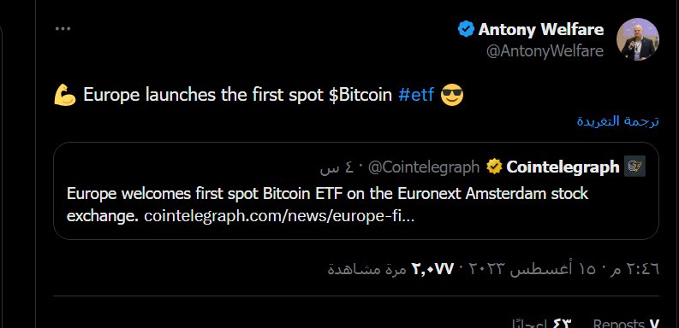This screenshot has width=679, height=328.
Task: Click the quoted tweet's ٤ س timestamp
Action: pos(336,167)
